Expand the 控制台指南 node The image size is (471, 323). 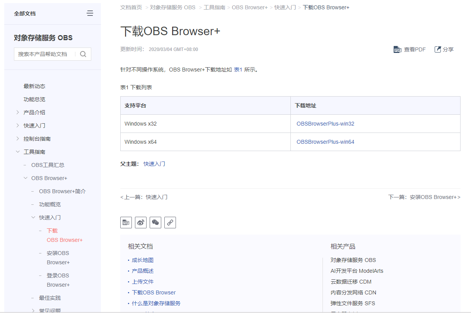[x=18, y=139]
